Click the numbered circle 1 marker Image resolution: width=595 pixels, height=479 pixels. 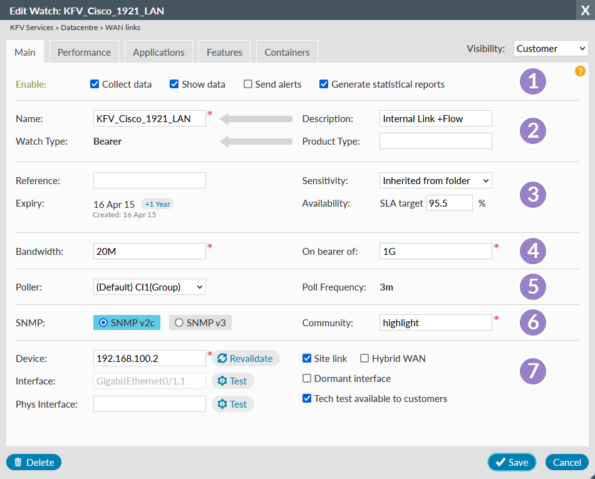tap(533, 83)
